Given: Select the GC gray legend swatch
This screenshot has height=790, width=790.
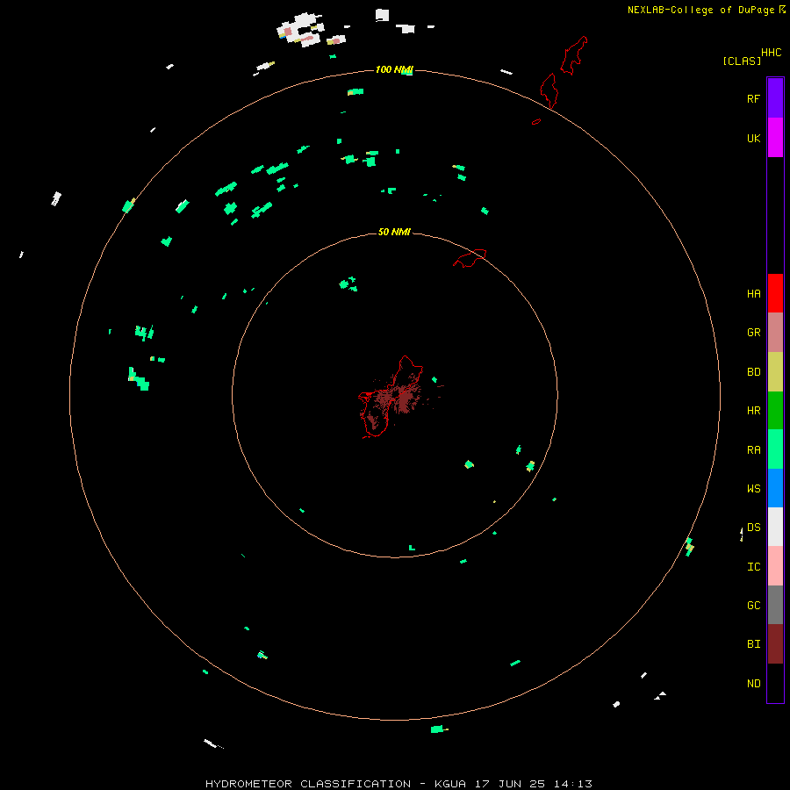Looking at the screenshot, I should tap(775, 605).
